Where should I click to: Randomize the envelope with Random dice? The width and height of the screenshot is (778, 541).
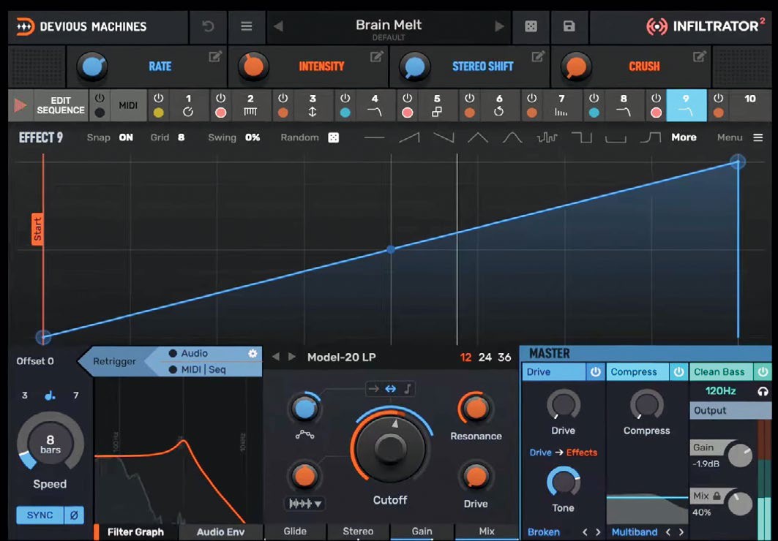[334, 137]
